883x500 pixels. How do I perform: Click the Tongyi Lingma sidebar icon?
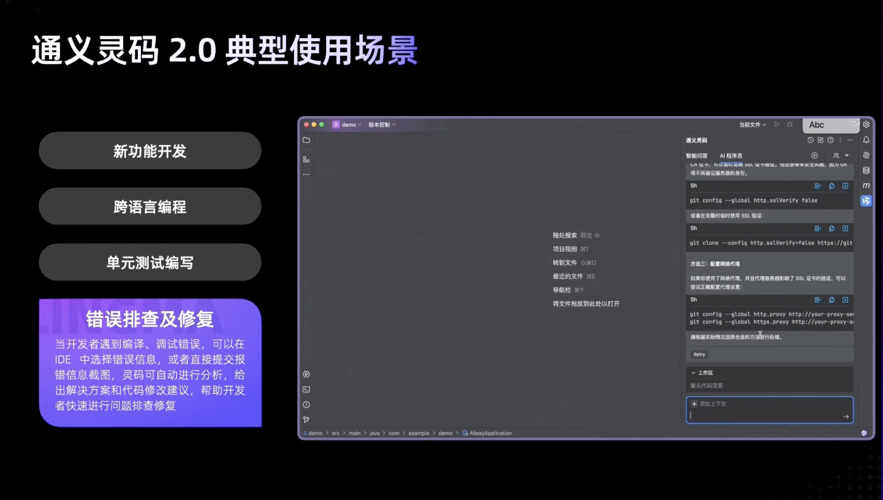(x=866, y=201)
